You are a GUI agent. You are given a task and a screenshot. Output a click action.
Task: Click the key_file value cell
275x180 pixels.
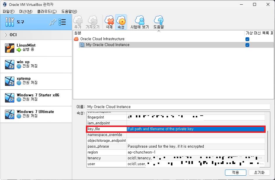click(x=196, y=129)
